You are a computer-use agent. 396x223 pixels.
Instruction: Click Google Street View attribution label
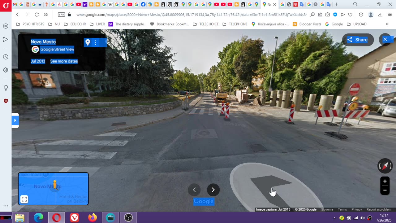tap(57, 49)
